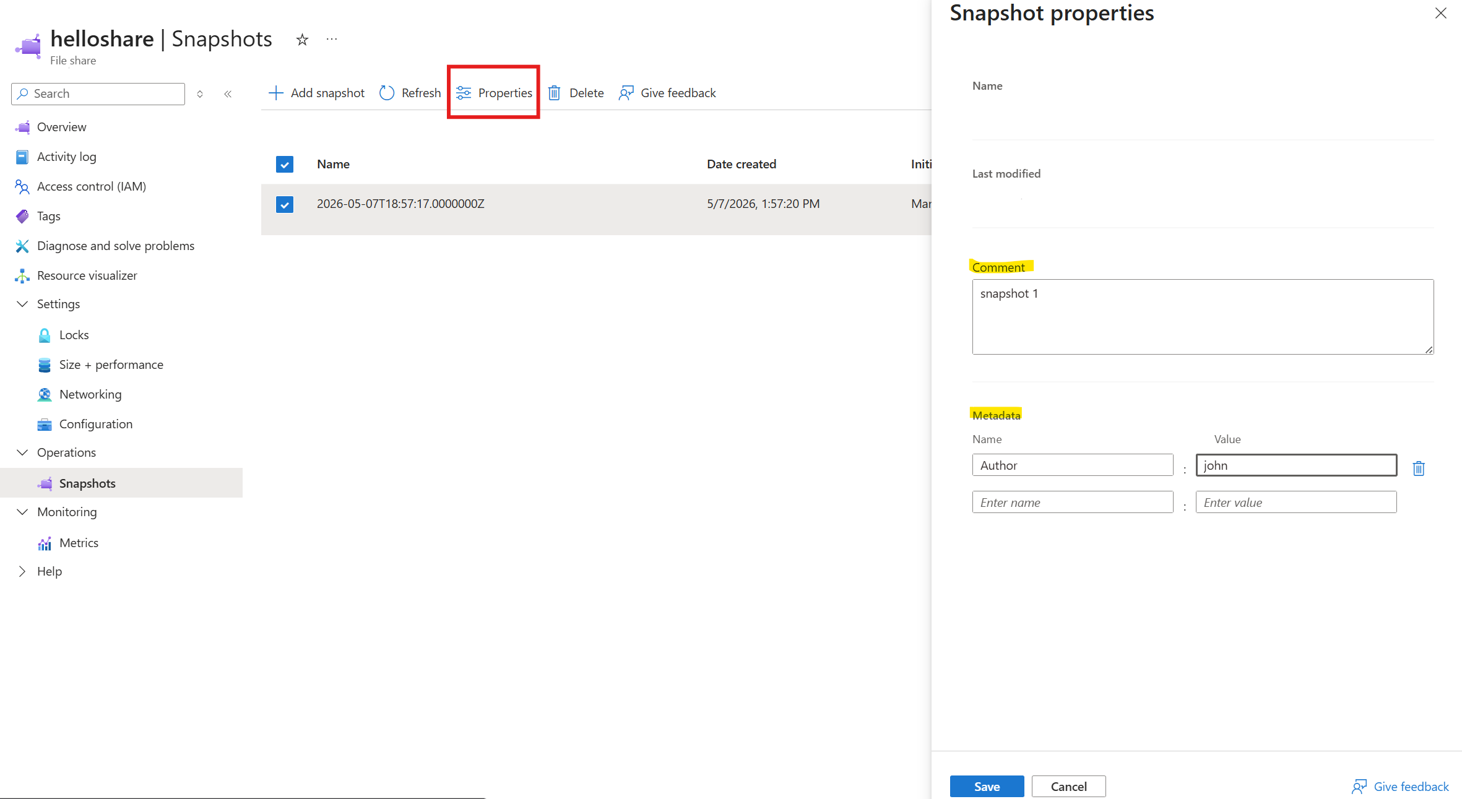Click the Save button
The width and height of the screenshot is (1462, 799).
[x=987, y=786]
